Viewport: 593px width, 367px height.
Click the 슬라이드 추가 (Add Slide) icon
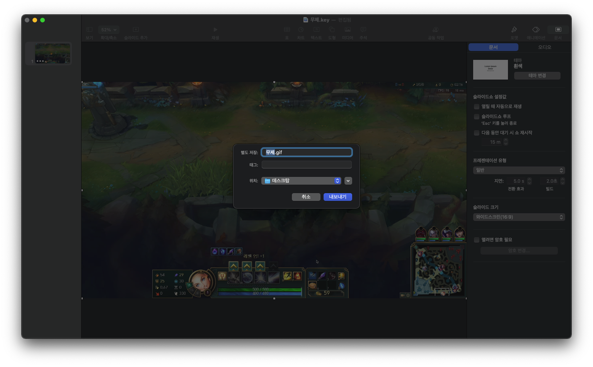(x=136, y=30)
